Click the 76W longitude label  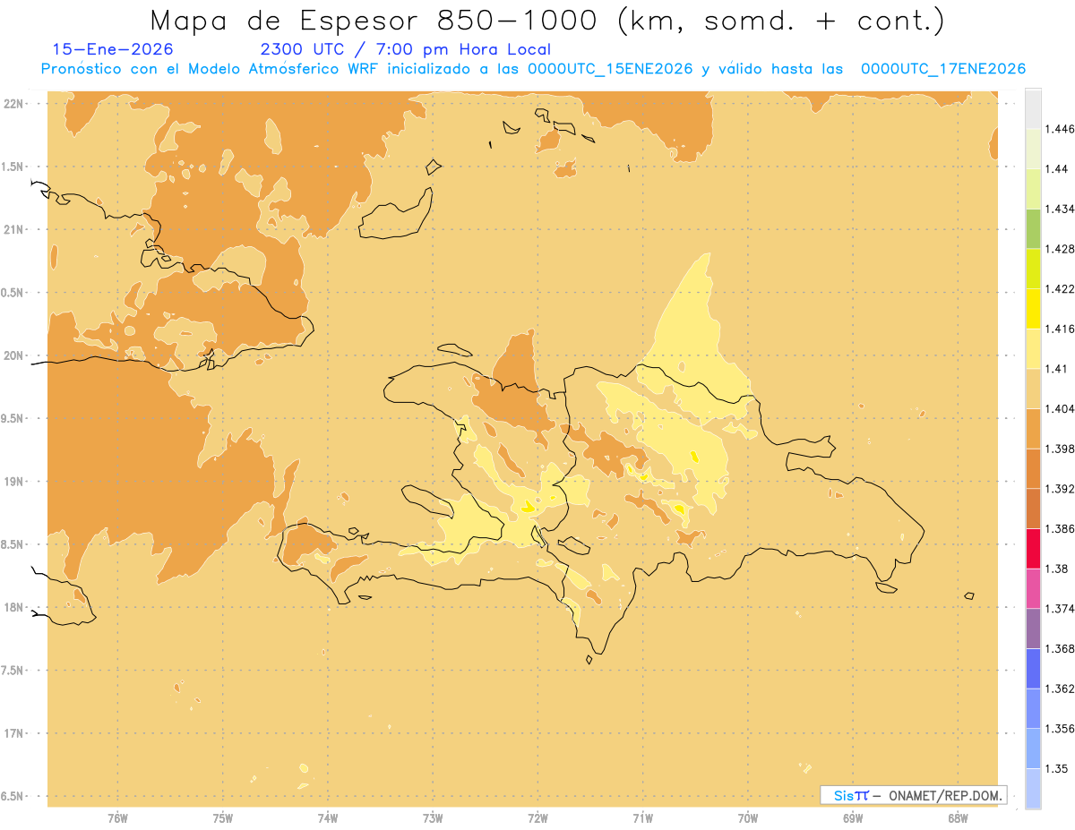[117, 817]
